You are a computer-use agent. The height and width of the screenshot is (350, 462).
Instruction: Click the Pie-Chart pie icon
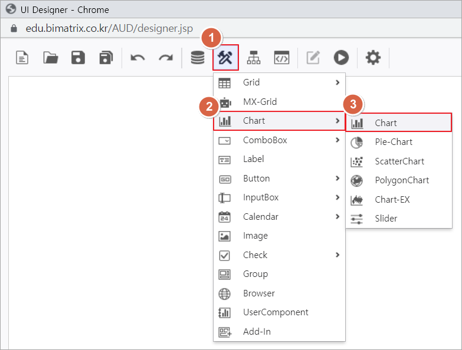coord(356,143)
